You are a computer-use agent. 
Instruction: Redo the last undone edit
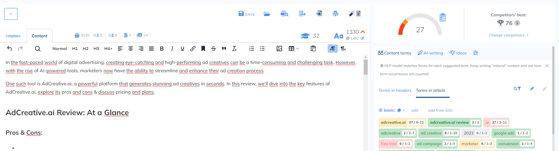click(x=20, y=49)
